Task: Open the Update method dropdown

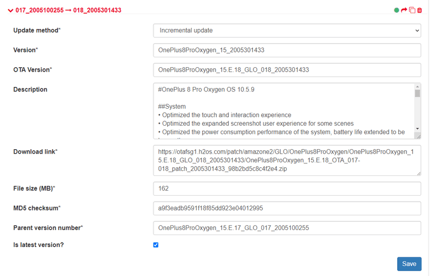Action: pyautogui.click(x=287, y=31)
